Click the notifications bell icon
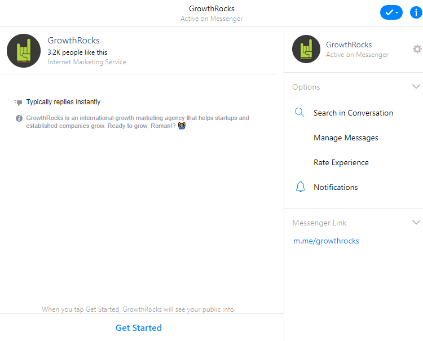Viewport: 423px width, 341px height. (x=300, y=187)
